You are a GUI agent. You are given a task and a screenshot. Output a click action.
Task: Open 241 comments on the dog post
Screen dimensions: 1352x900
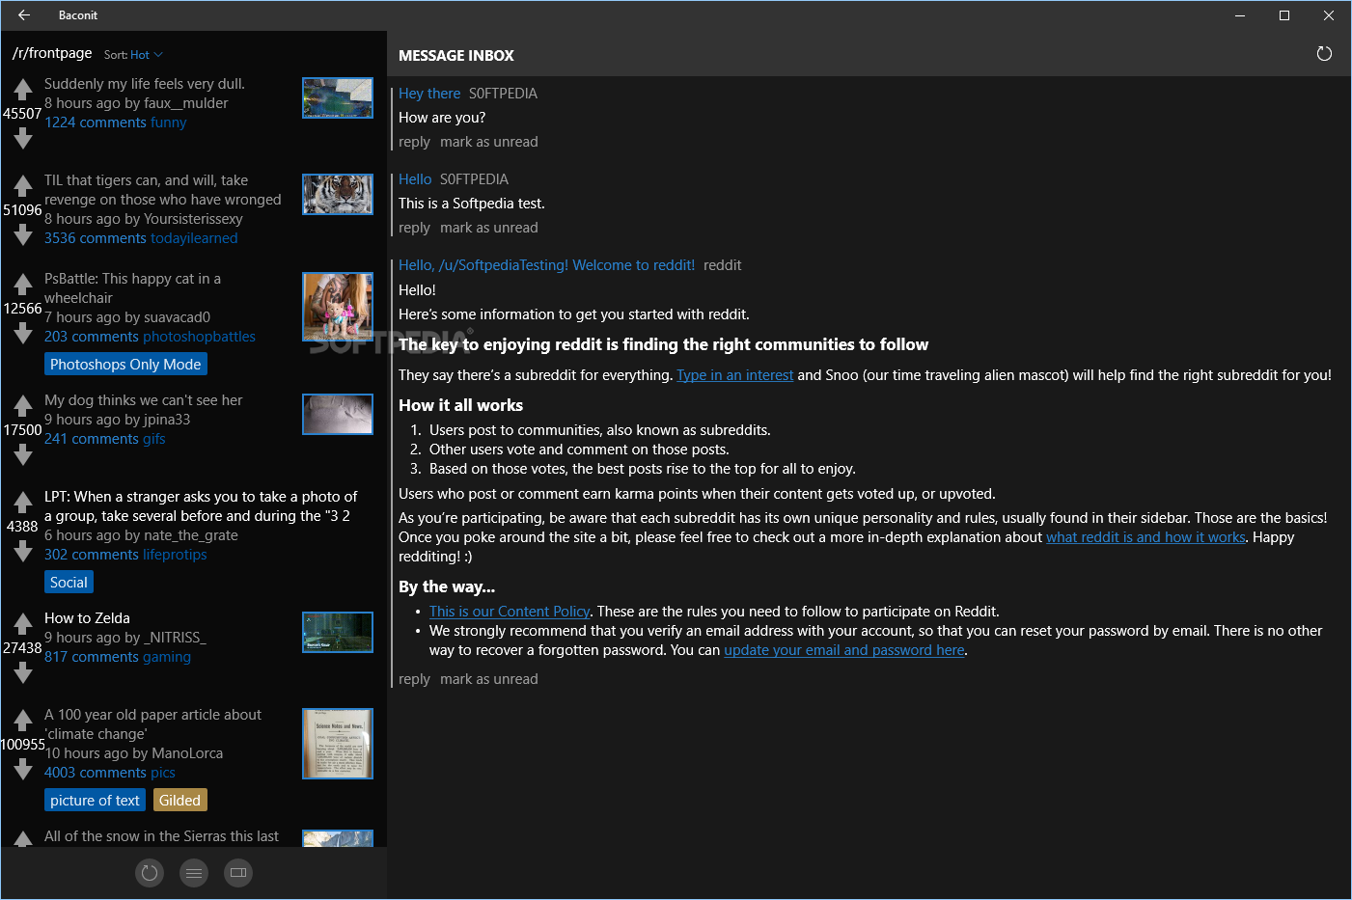[x=92, y=439]
